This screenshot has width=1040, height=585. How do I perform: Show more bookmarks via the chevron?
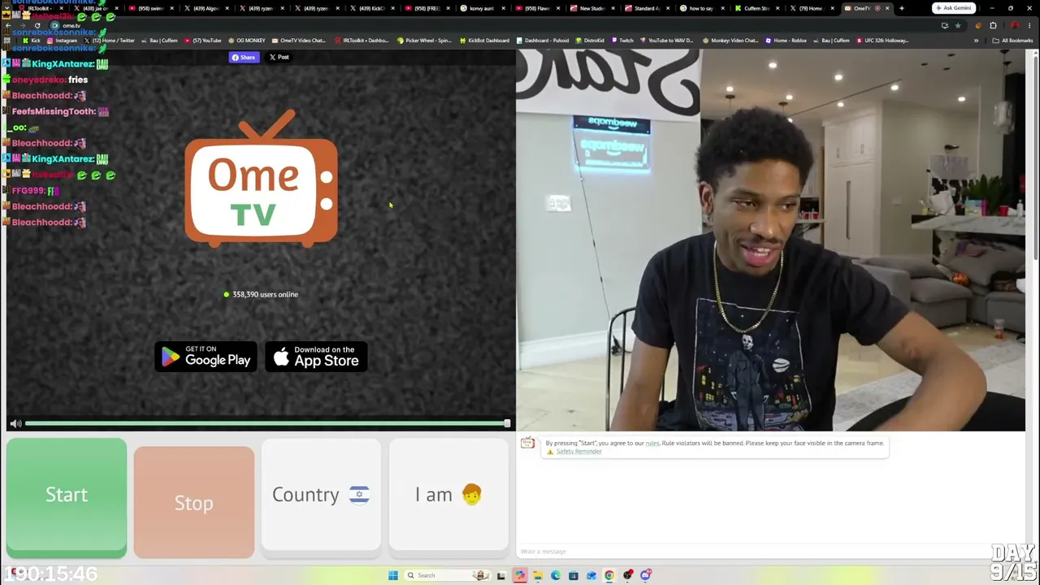[x=977, y=41]
